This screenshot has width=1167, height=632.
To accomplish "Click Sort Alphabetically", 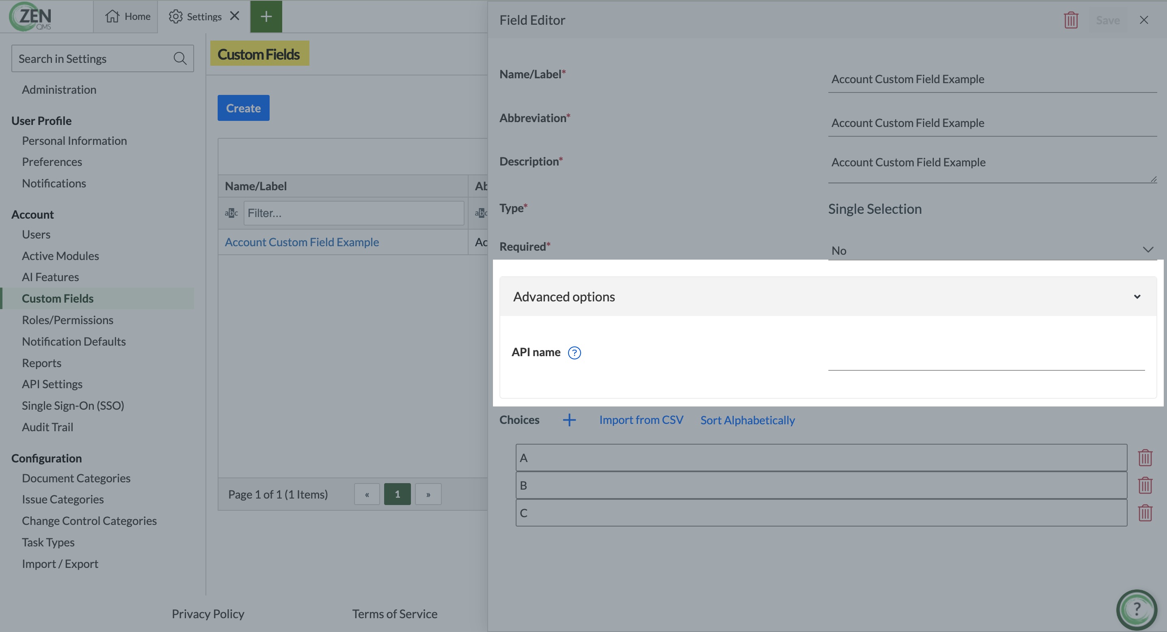I will pyautogui.click(x=748, y=420).
